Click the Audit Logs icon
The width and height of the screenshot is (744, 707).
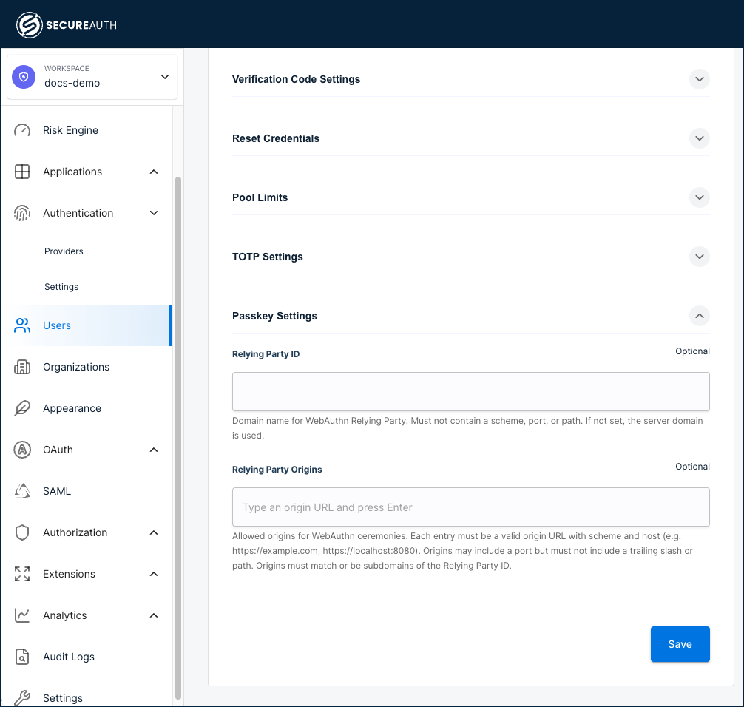tap(22, 657)
